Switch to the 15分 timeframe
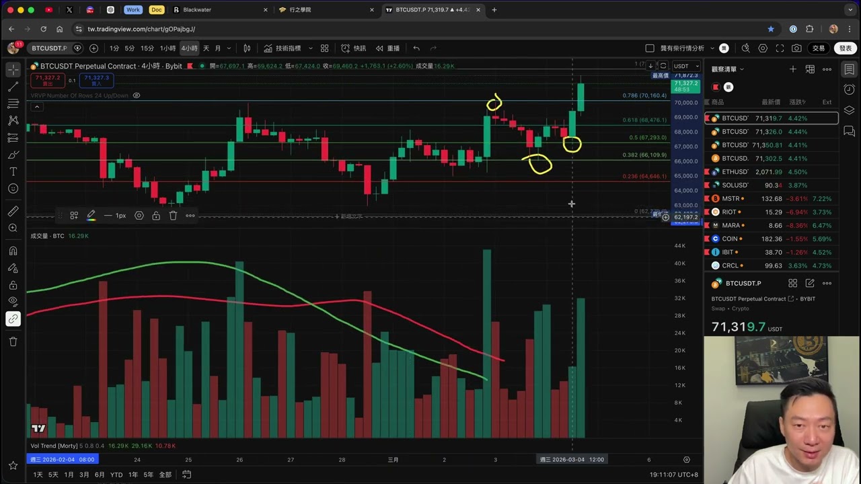The width and height of the screenshot is (861, 484). pyautogui.click(x=147, y=48)
